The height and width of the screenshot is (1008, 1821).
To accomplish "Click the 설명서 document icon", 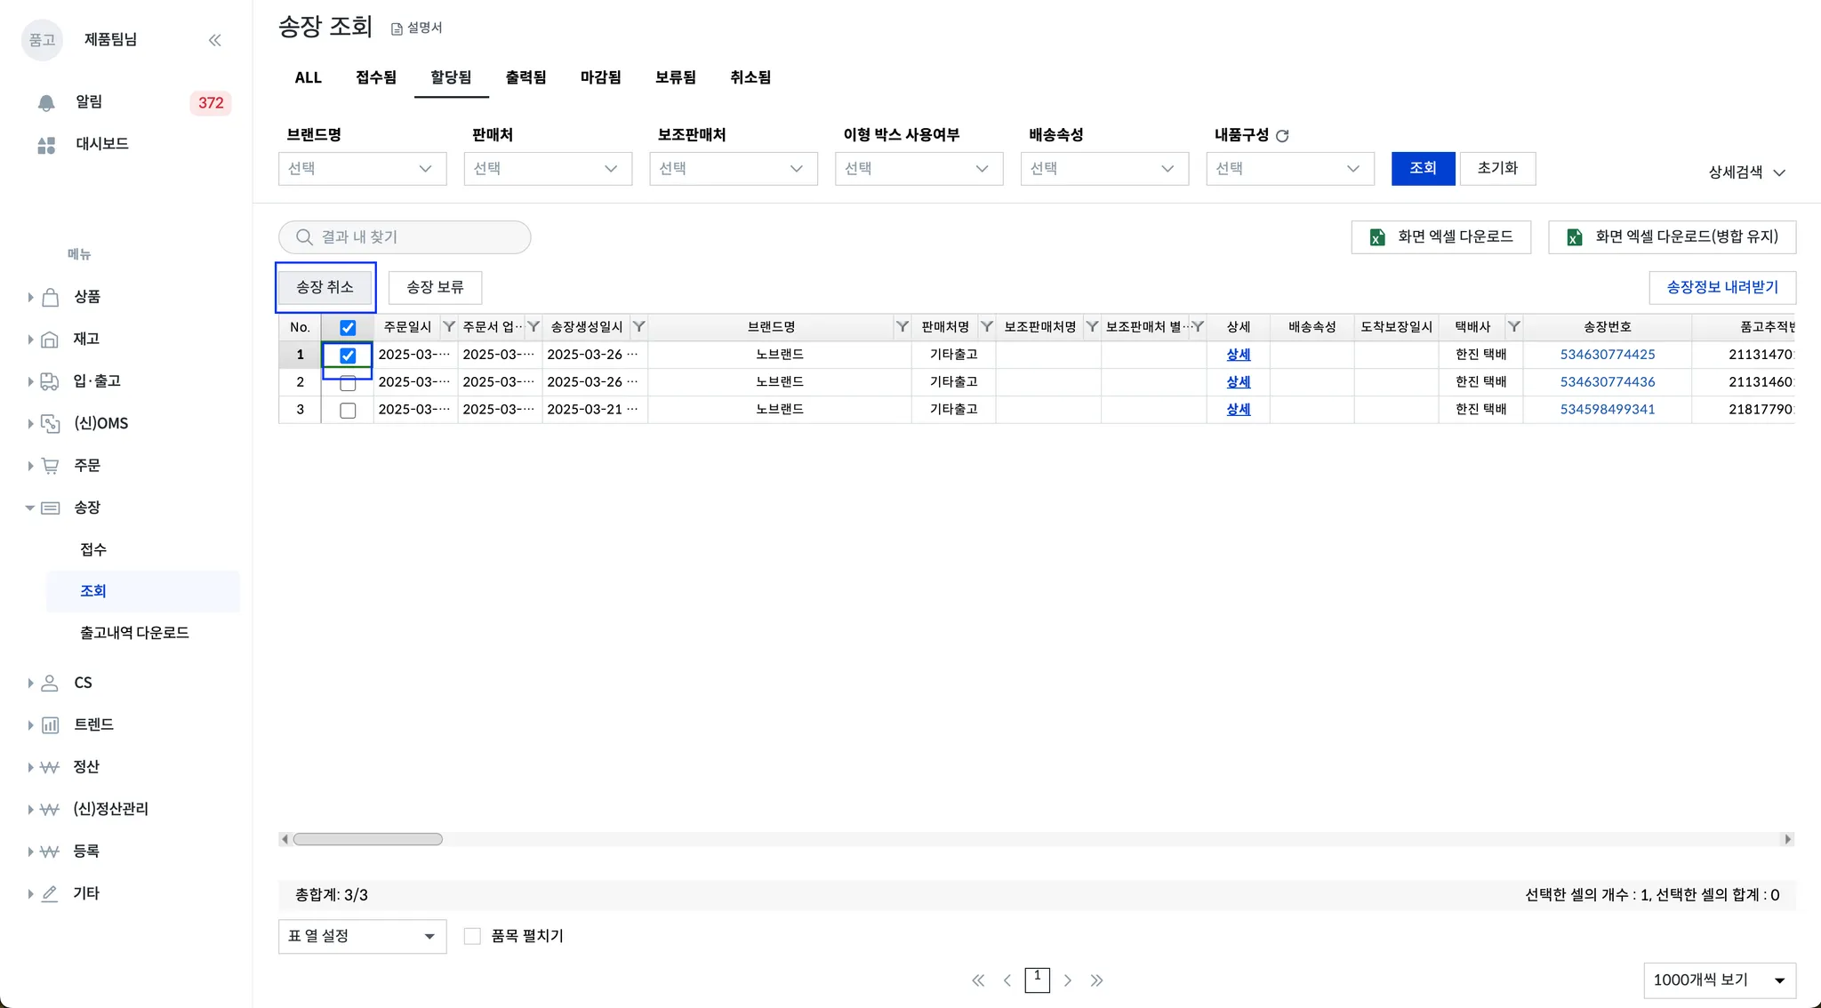I will click(x=397, y=28).
